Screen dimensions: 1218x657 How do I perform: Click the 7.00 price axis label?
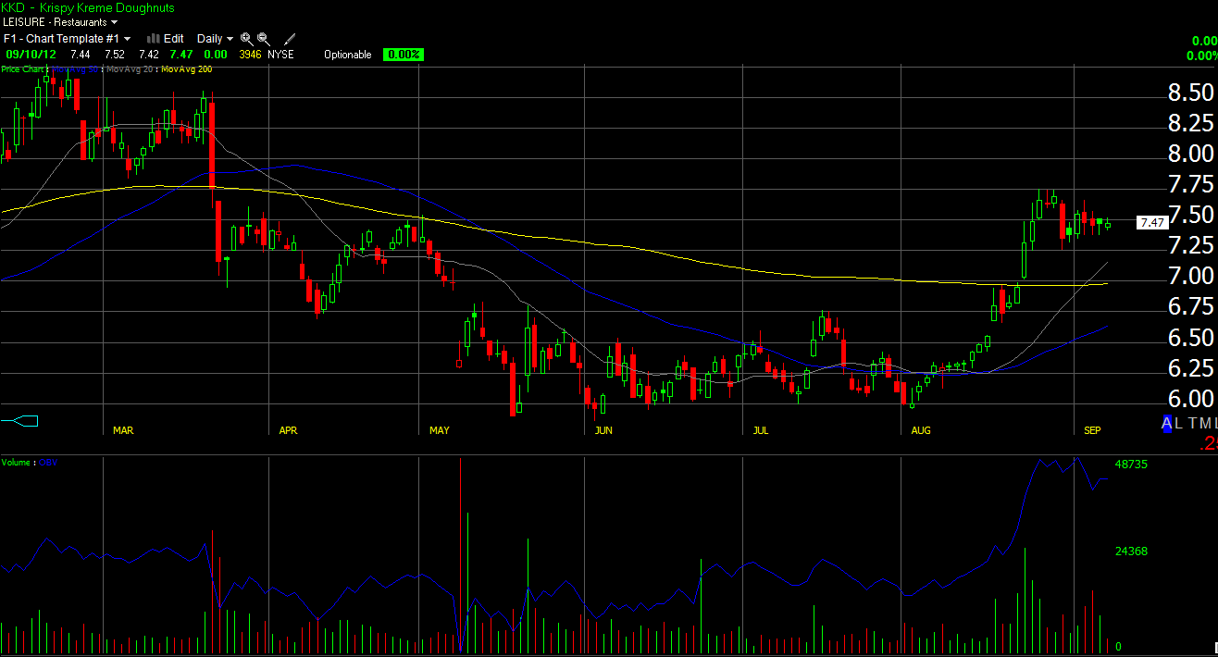point(1190,276)
